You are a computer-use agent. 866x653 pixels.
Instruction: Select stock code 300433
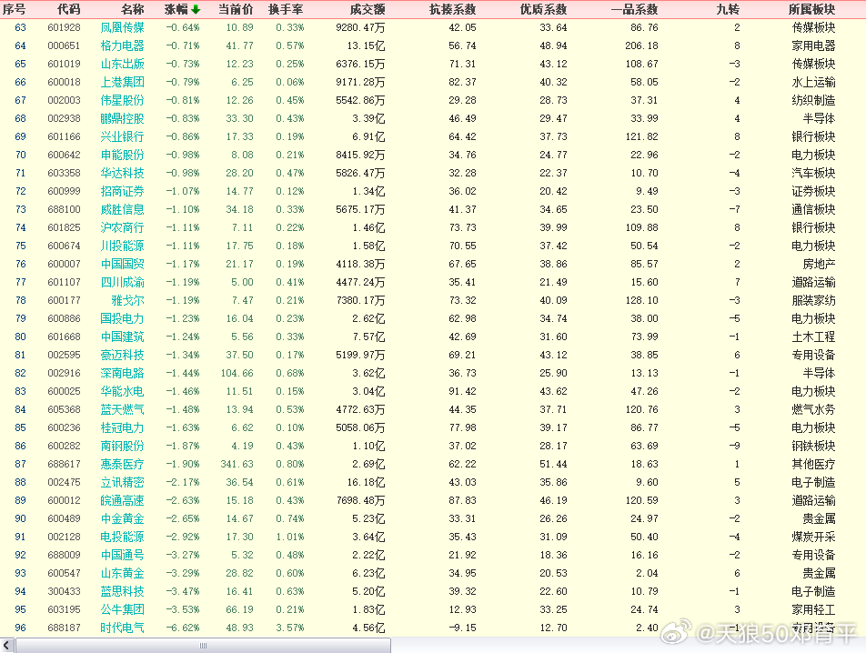coord(64,592)
